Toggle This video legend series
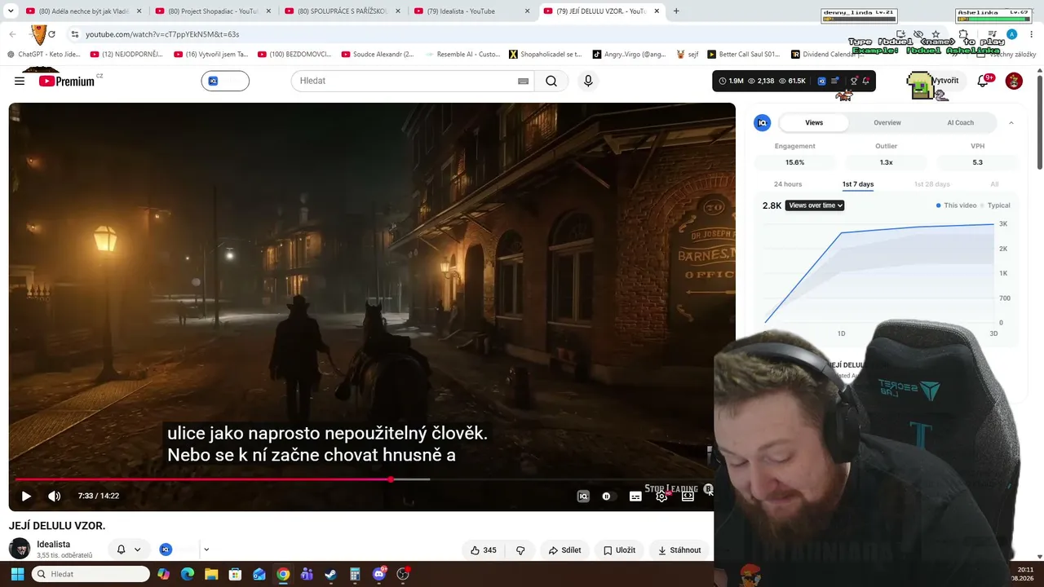The height and width of the screenshot is (587, 1044). pyautogui.click(x=956, y=205)
